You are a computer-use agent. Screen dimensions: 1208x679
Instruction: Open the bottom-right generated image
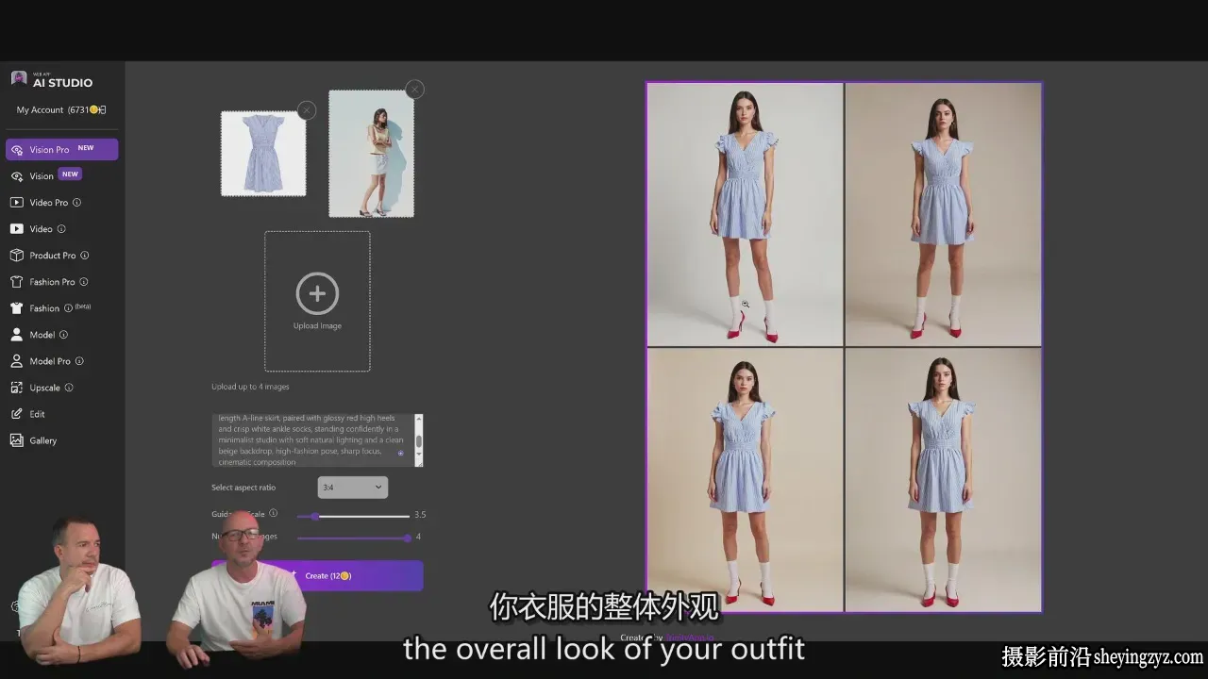(943, 479)
